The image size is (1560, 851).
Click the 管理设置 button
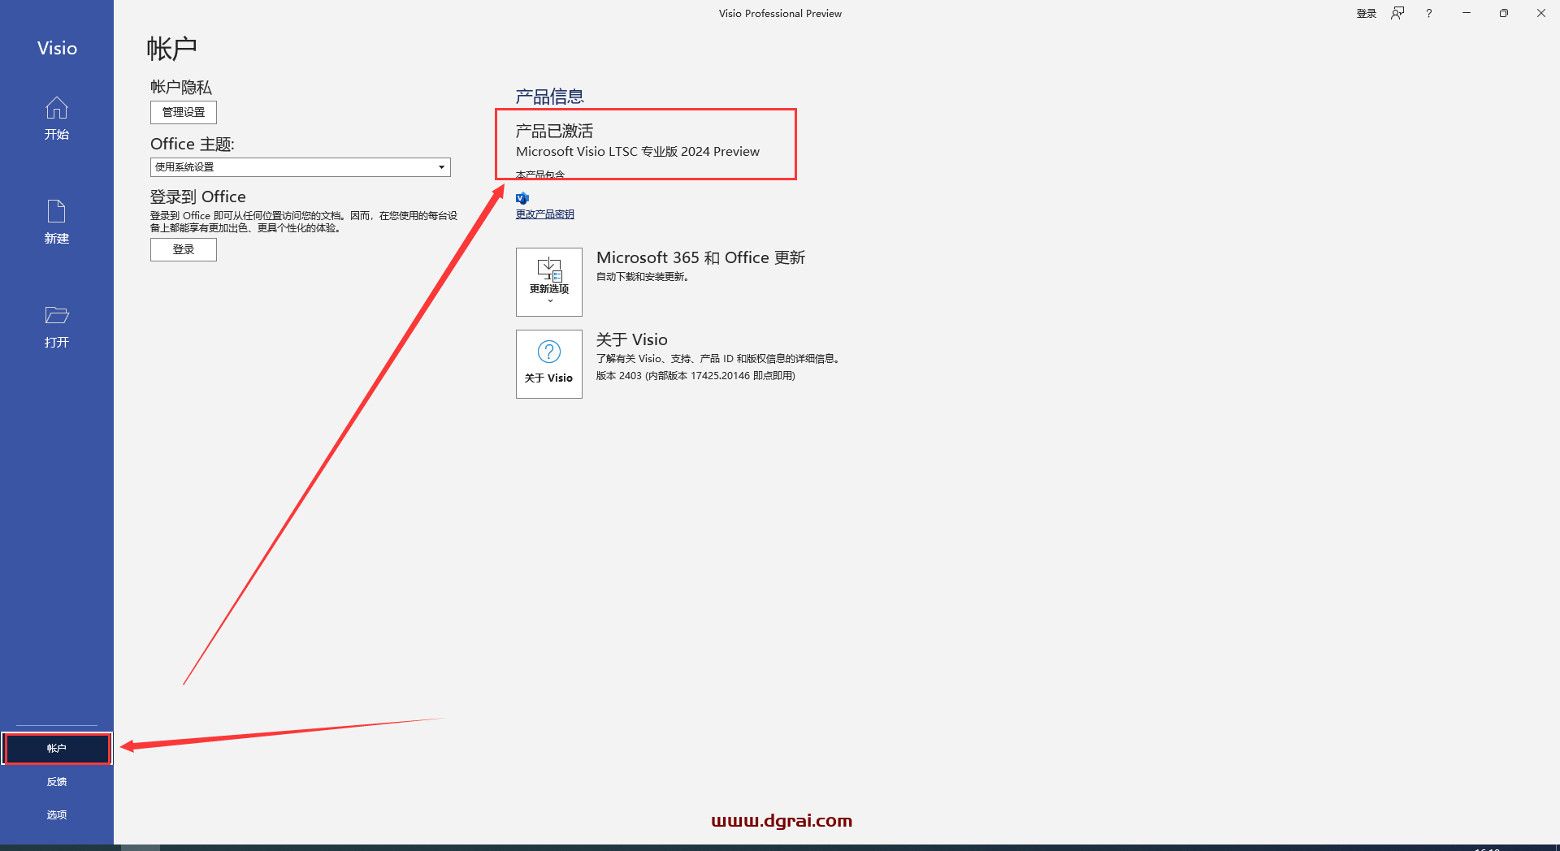[184, 112]
